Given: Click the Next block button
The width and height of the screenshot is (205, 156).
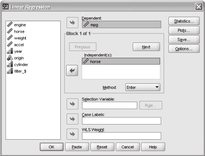Looking at the screenshot, I should coord(146,47).
